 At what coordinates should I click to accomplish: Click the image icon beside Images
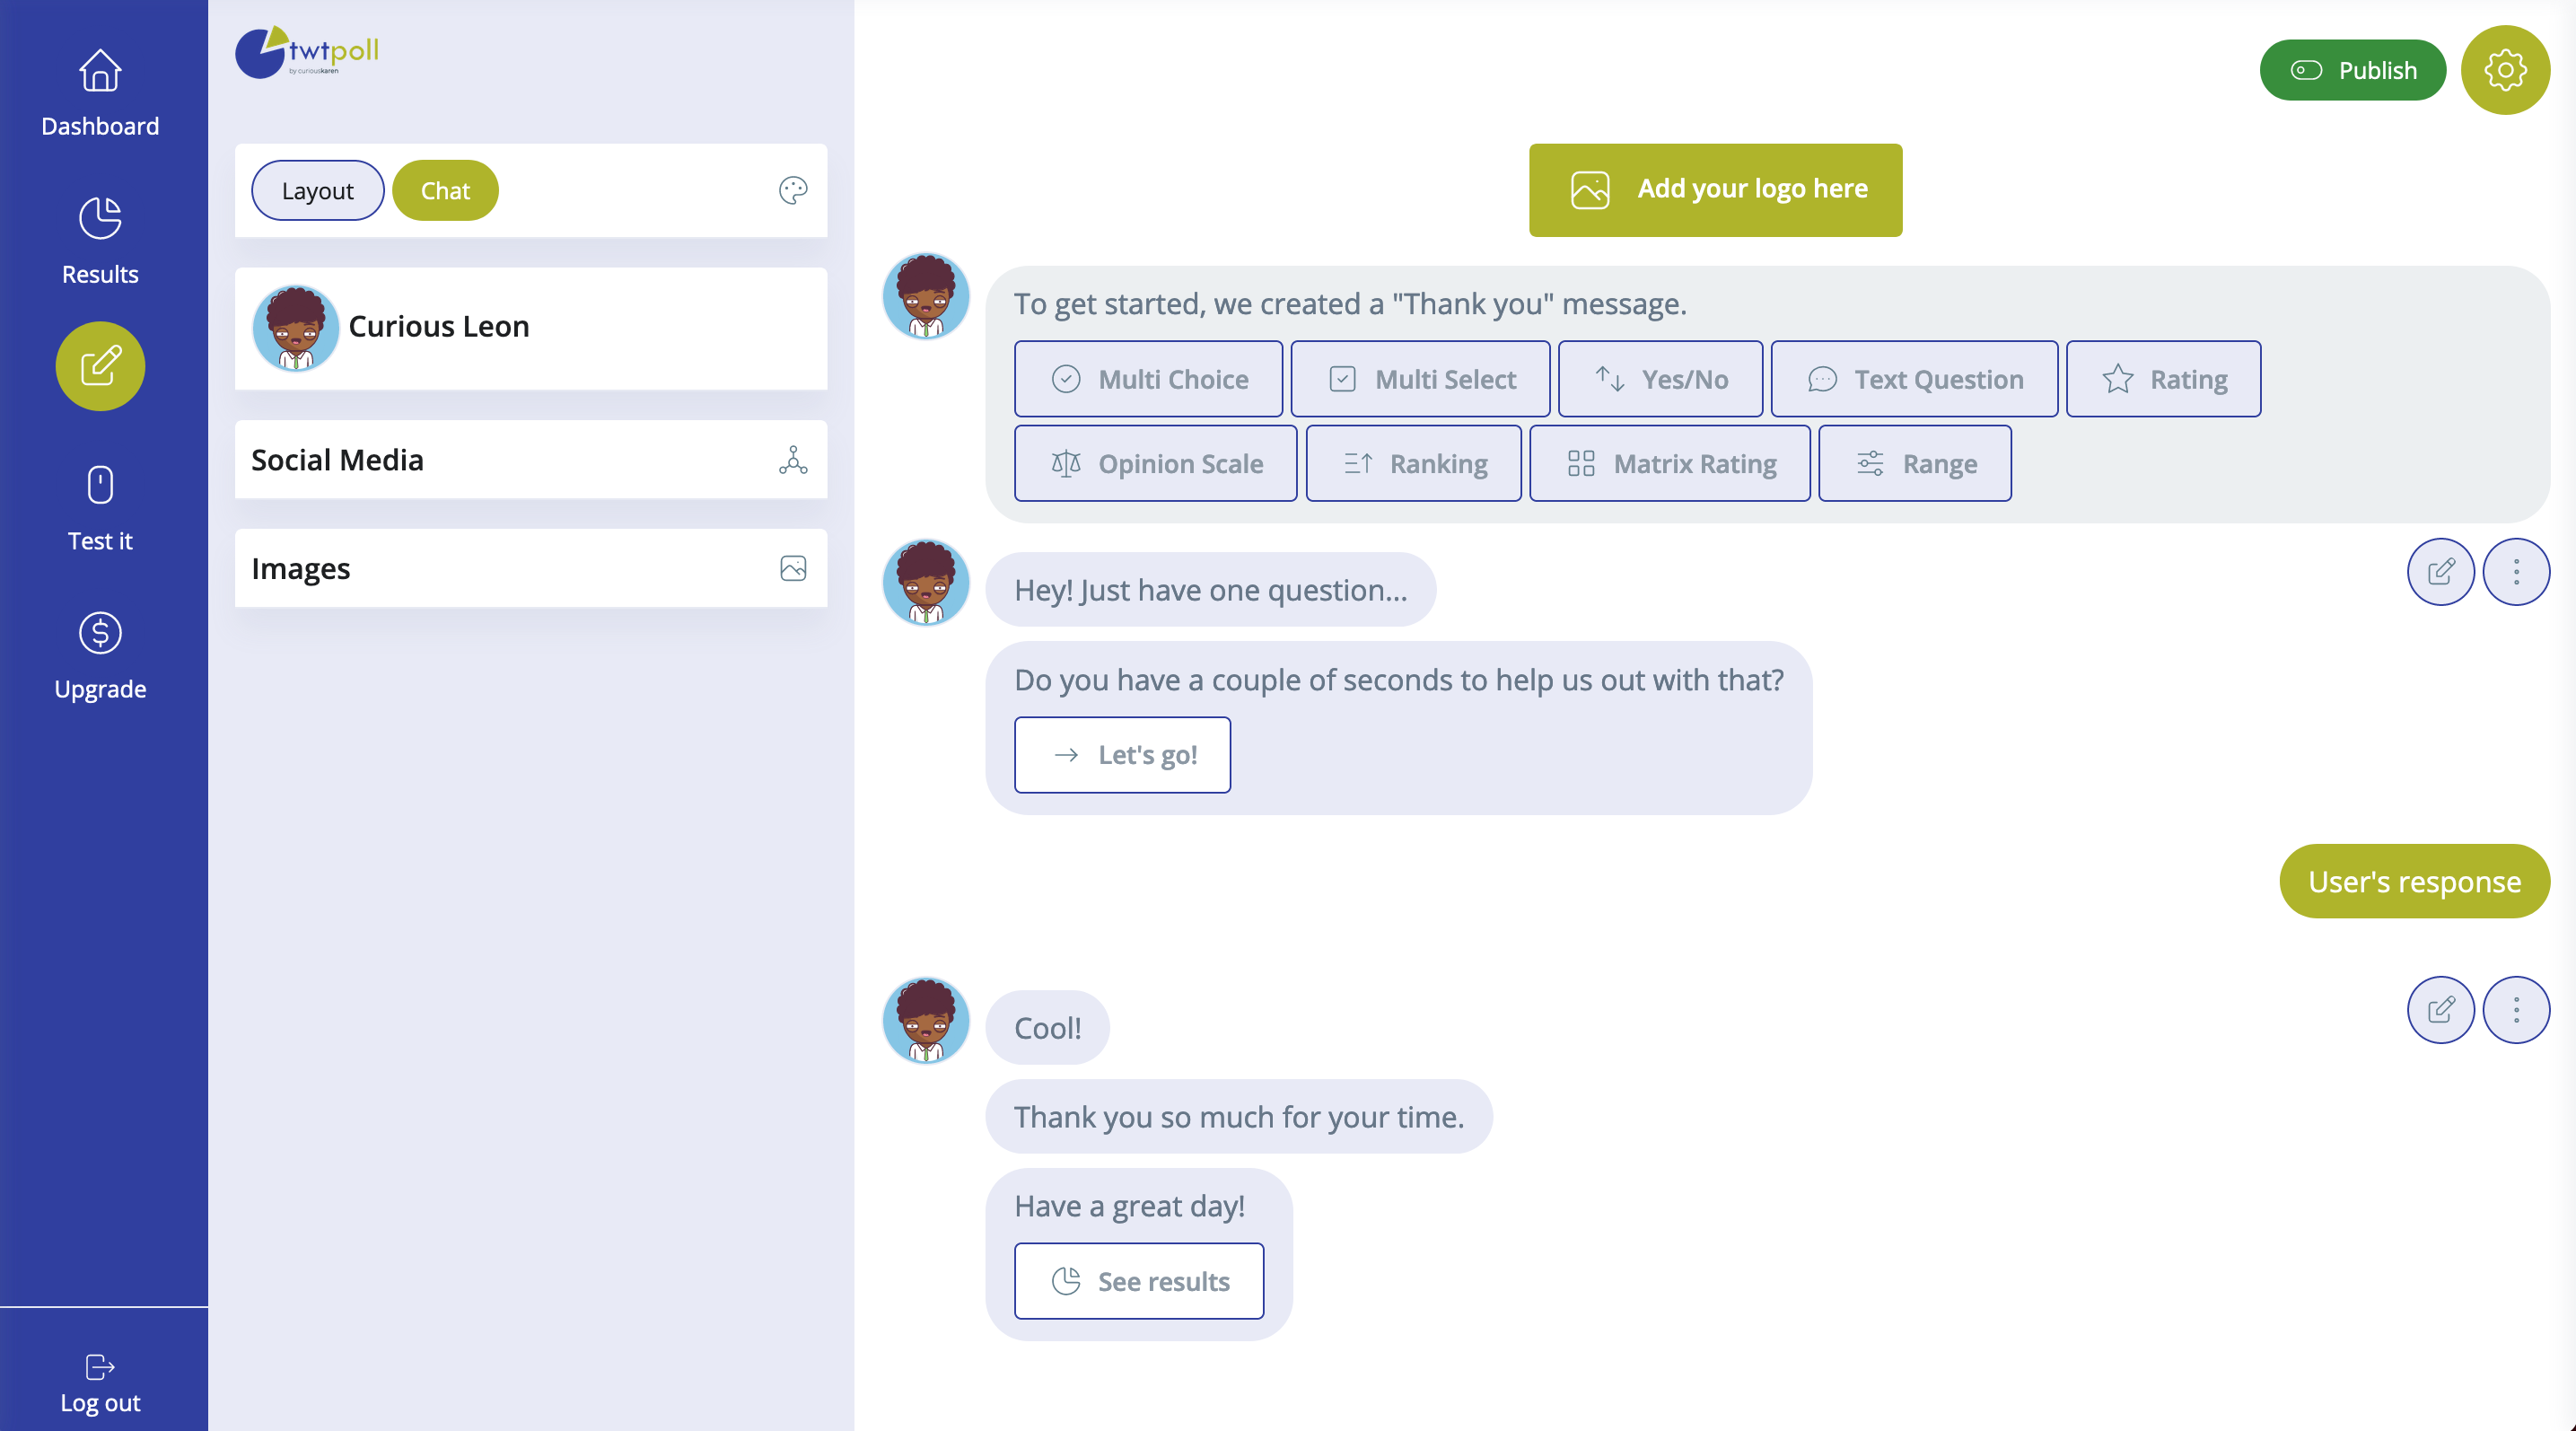793,568
